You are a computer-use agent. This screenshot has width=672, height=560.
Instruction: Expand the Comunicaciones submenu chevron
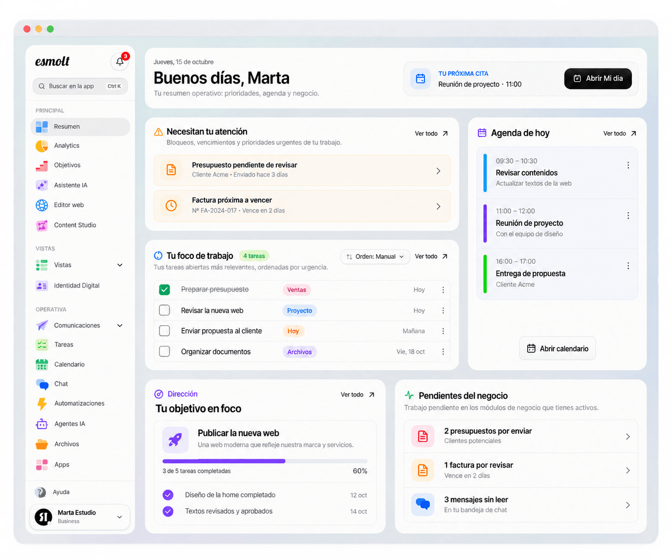tap(120, 326)
